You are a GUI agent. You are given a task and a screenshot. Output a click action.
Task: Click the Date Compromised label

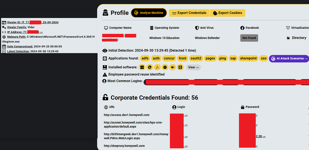coord(20,46)
